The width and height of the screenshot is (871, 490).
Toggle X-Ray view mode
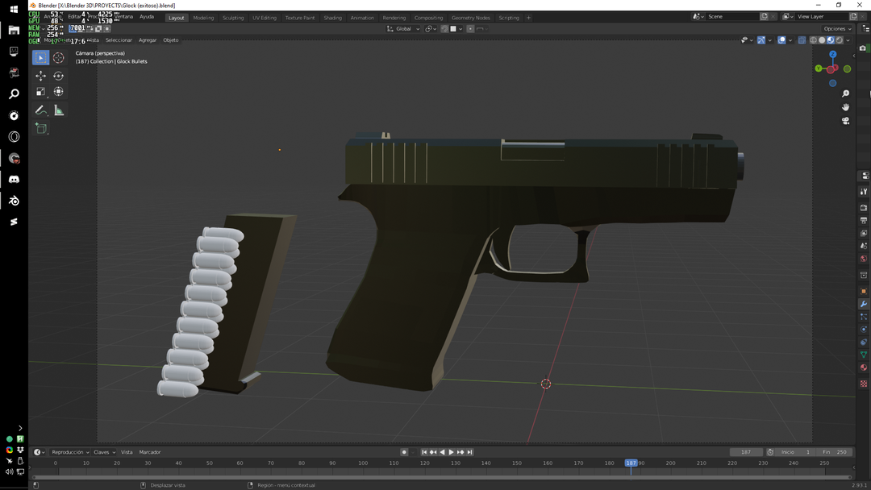coord(802,39)
